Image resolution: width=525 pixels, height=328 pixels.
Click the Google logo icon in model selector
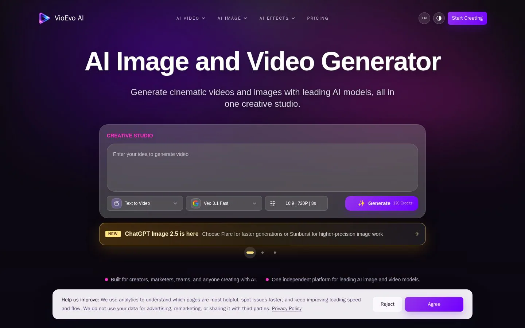(x=196, y=203)
